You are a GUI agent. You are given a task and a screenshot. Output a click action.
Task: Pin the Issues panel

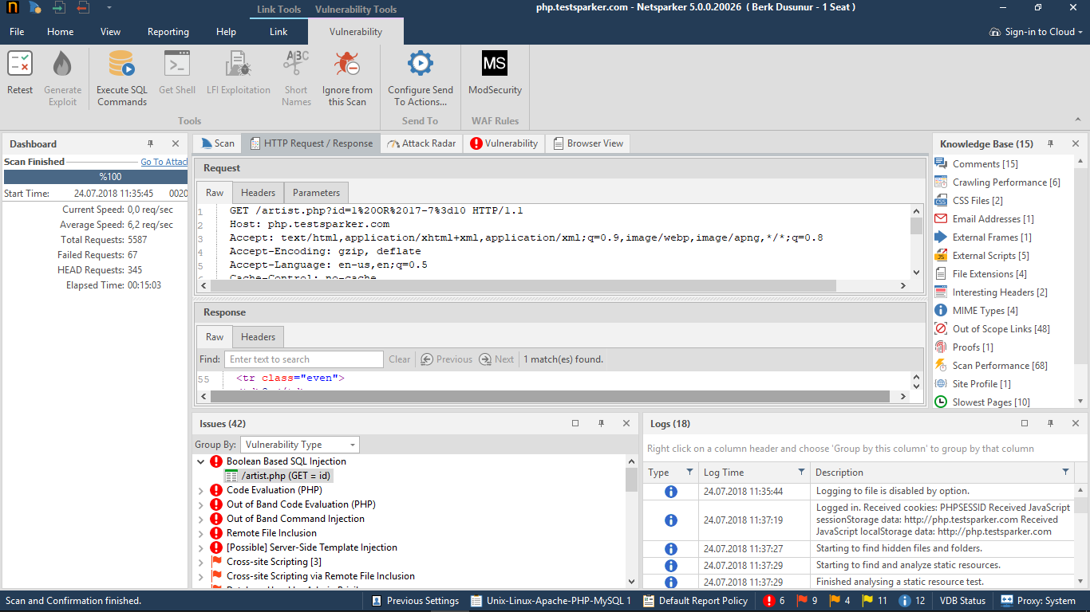tap(601, 423)
